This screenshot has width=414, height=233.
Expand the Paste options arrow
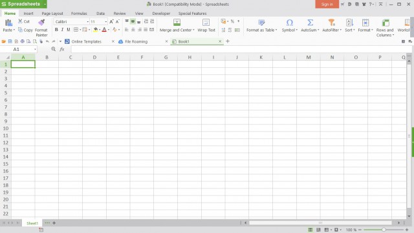click(14, 30)
